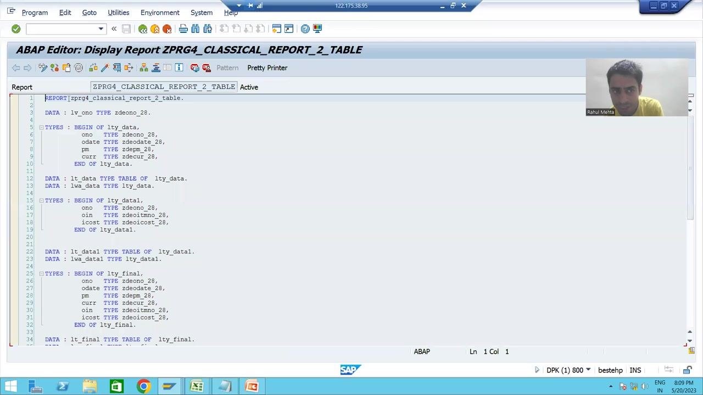Click the Other Object icon

click(66, 67)
